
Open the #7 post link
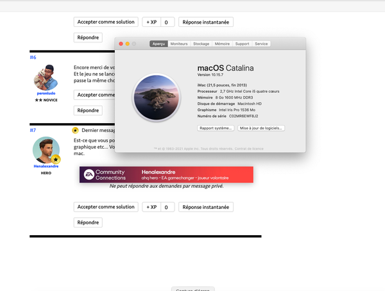pos(33,130)
